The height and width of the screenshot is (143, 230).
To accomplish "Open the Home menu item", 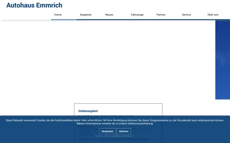I will (x=58, y=15).
